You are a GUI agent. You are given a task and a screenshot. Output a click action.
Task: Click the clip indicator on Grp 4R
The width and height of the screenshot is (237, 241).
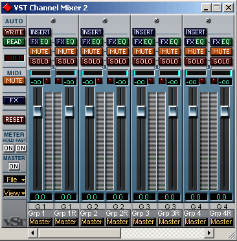tap(214, 81)
